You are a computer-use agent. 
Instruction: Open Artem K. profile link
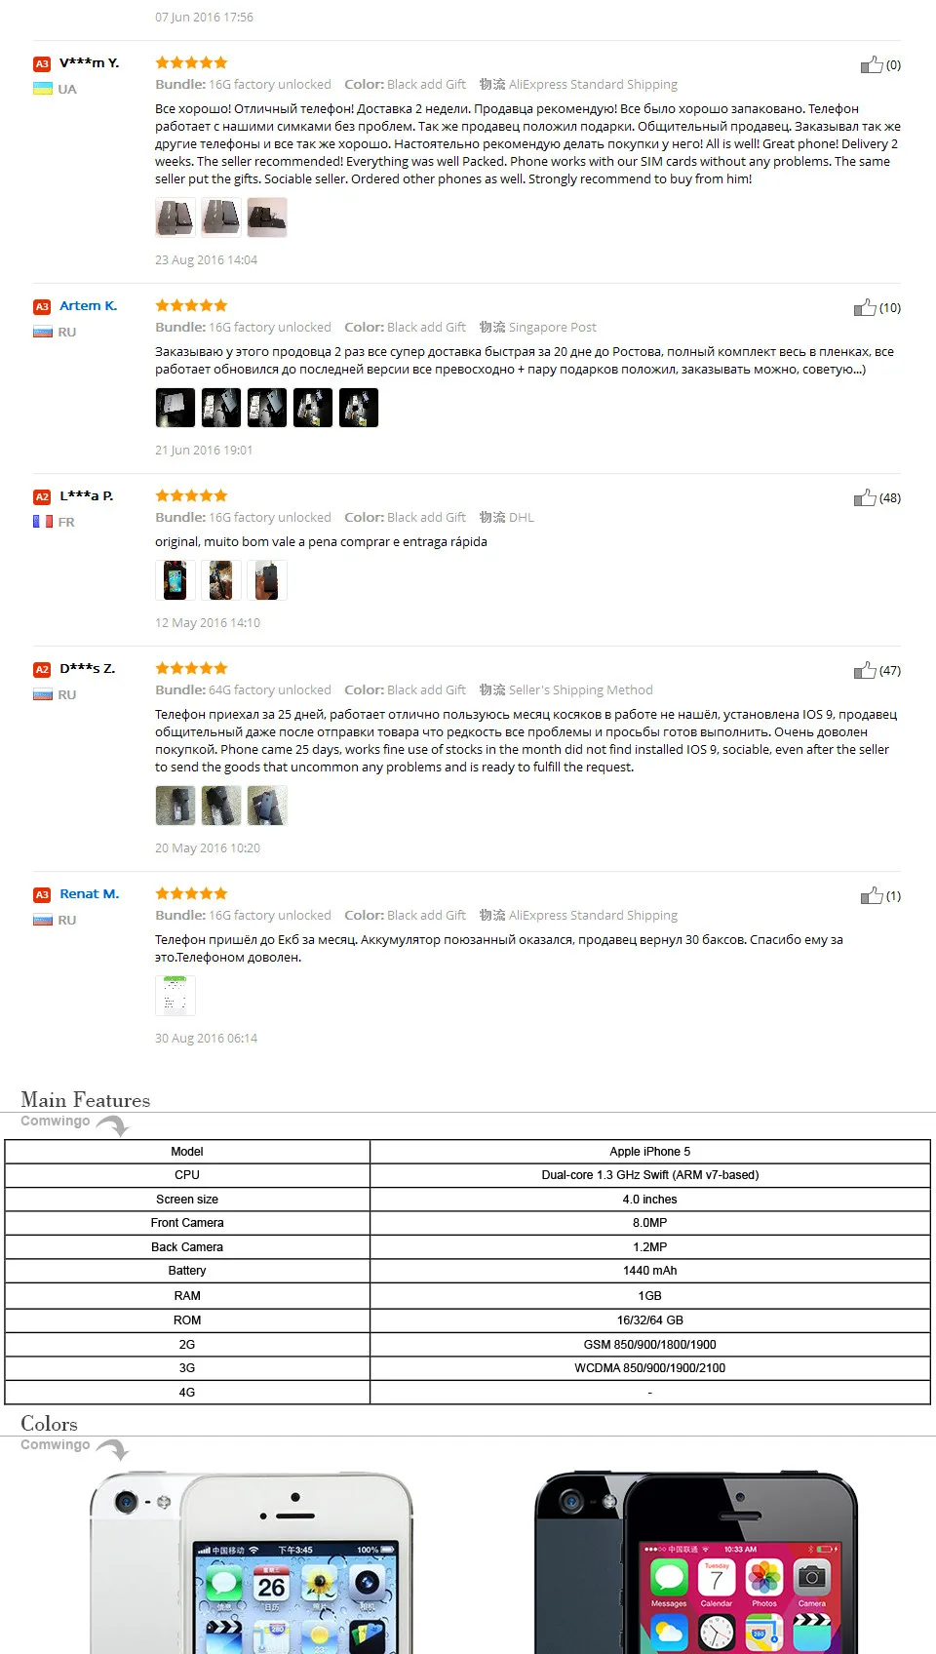coord(88,305)
